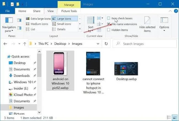
Task: Switch to the Share tab
Action: point(37,11)
